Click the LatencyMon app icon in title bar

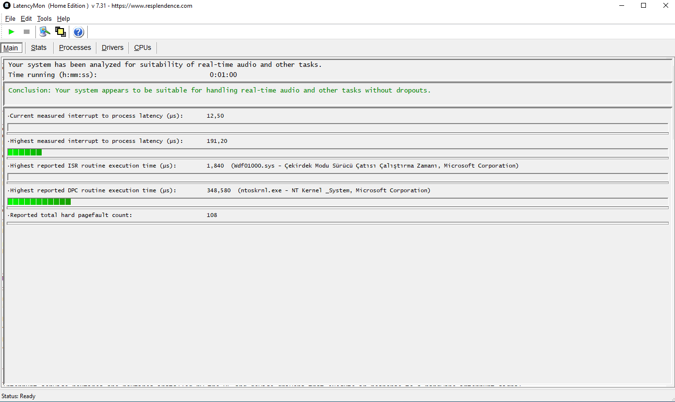pos(7,6)
